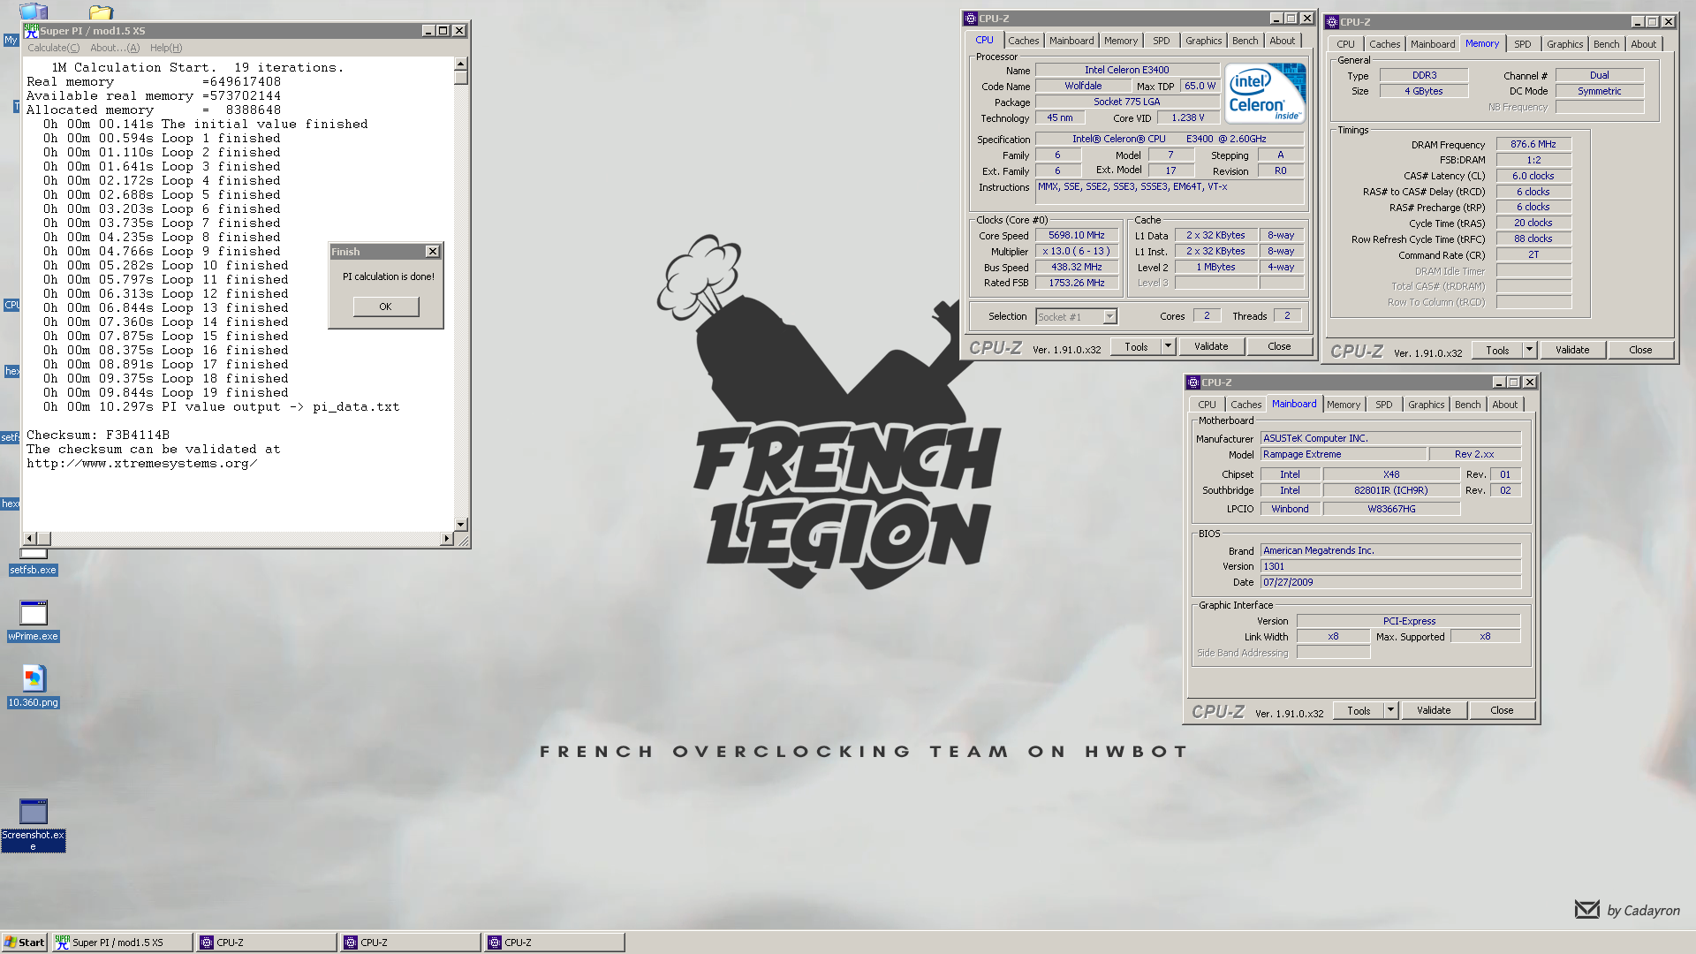
Task: Click Close button in CPU window
Action: [1279, 346]
